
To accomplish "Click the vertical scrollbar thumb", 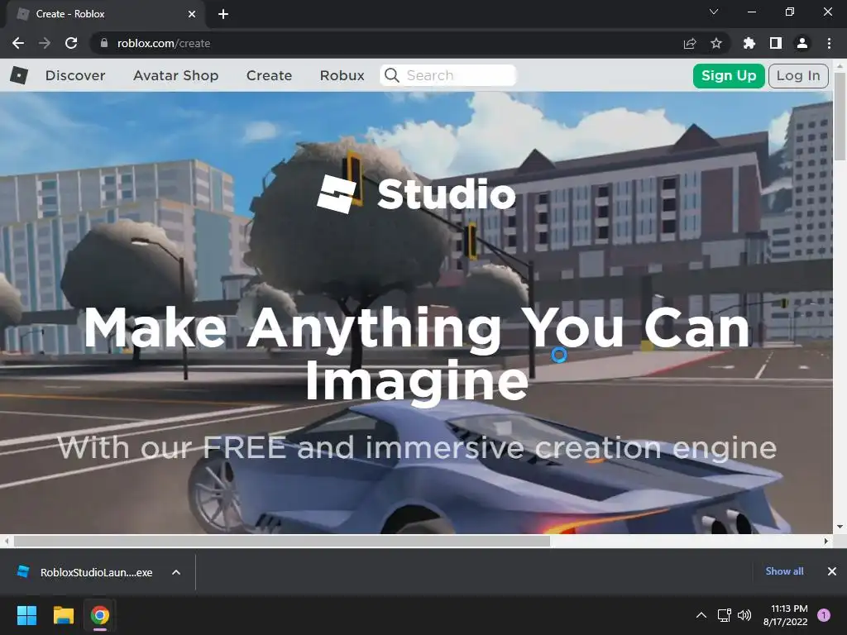I will pos(840,116).
